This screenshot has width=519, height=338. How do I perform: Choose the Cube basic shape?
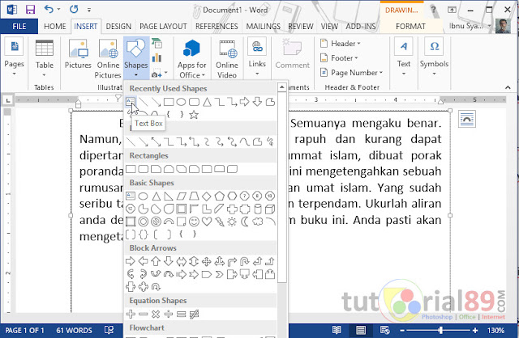click(x=270, y=209)
